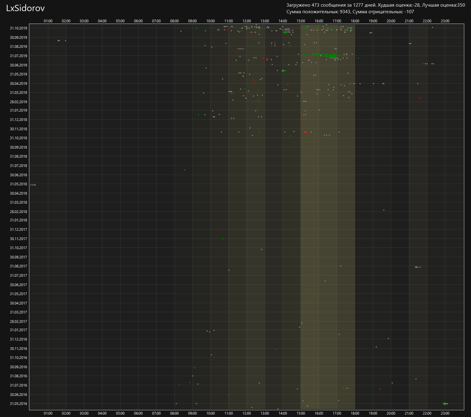Click the 31.08.2018 date label
471x417 pixels.
(18, 156)
